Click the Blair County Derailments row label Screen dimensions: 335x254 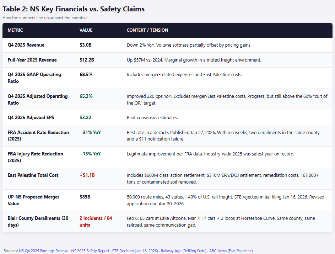click(x=38, y=222)
